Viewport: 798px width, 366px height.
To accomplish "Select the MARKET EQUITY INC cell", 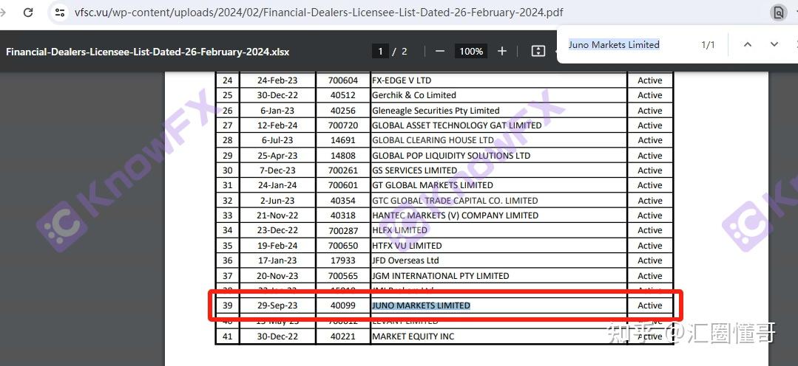I will pyautogui.click(x=498, y=336).
